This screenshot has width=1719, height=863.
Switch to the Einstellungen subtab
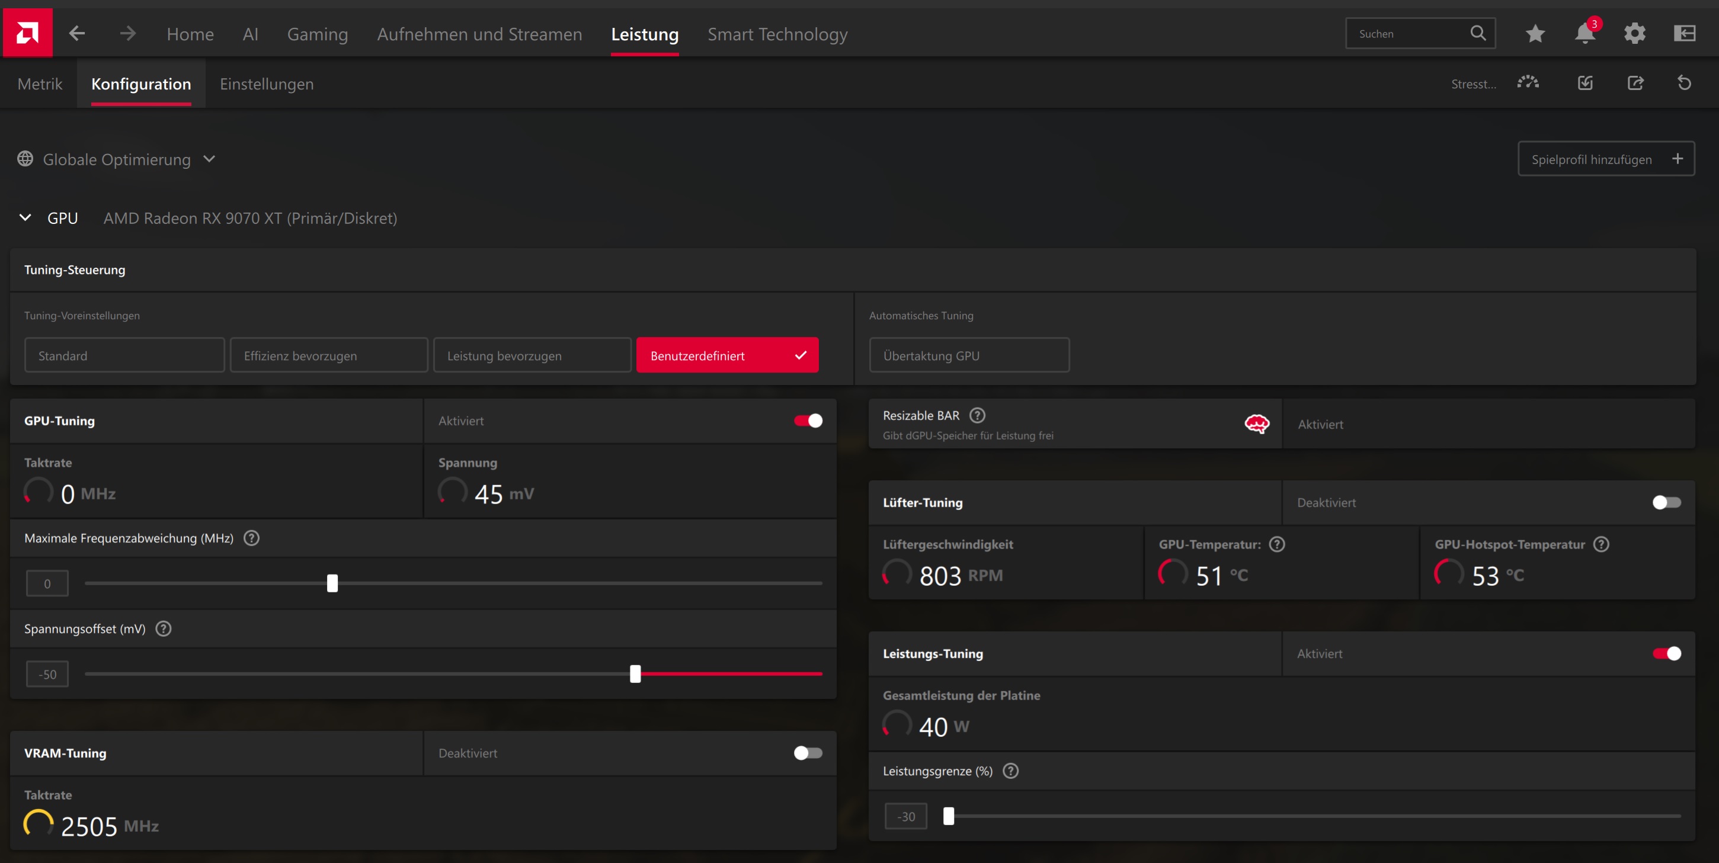pyautogui.click(x=267, y=84)
